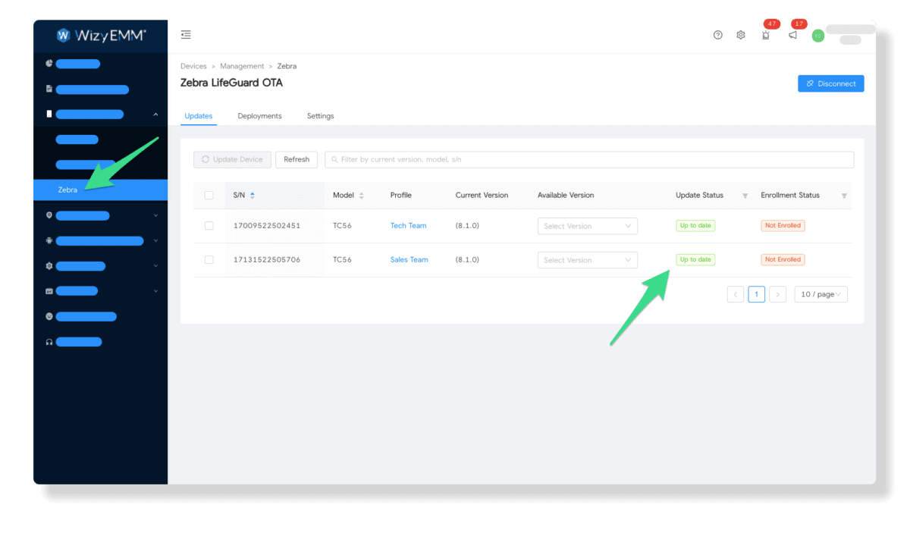Image resolution: width=910 pixels, height=533 pixels.
Task: Switch to the Deployments tab
Action: click(x=259, y=116)
